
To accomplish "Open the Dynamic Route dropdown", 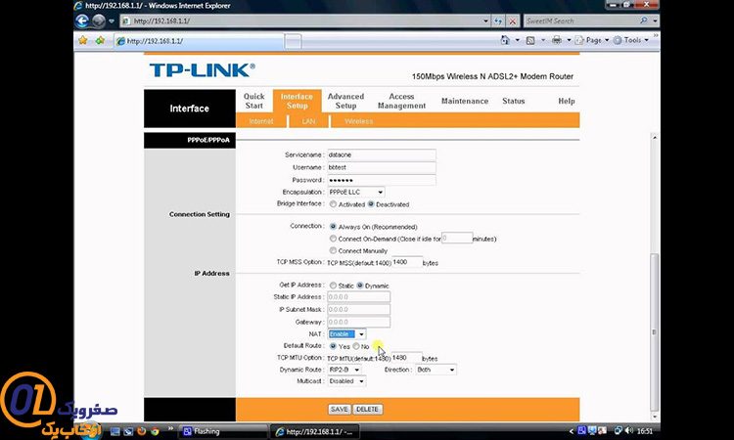I will coord(344,370).
